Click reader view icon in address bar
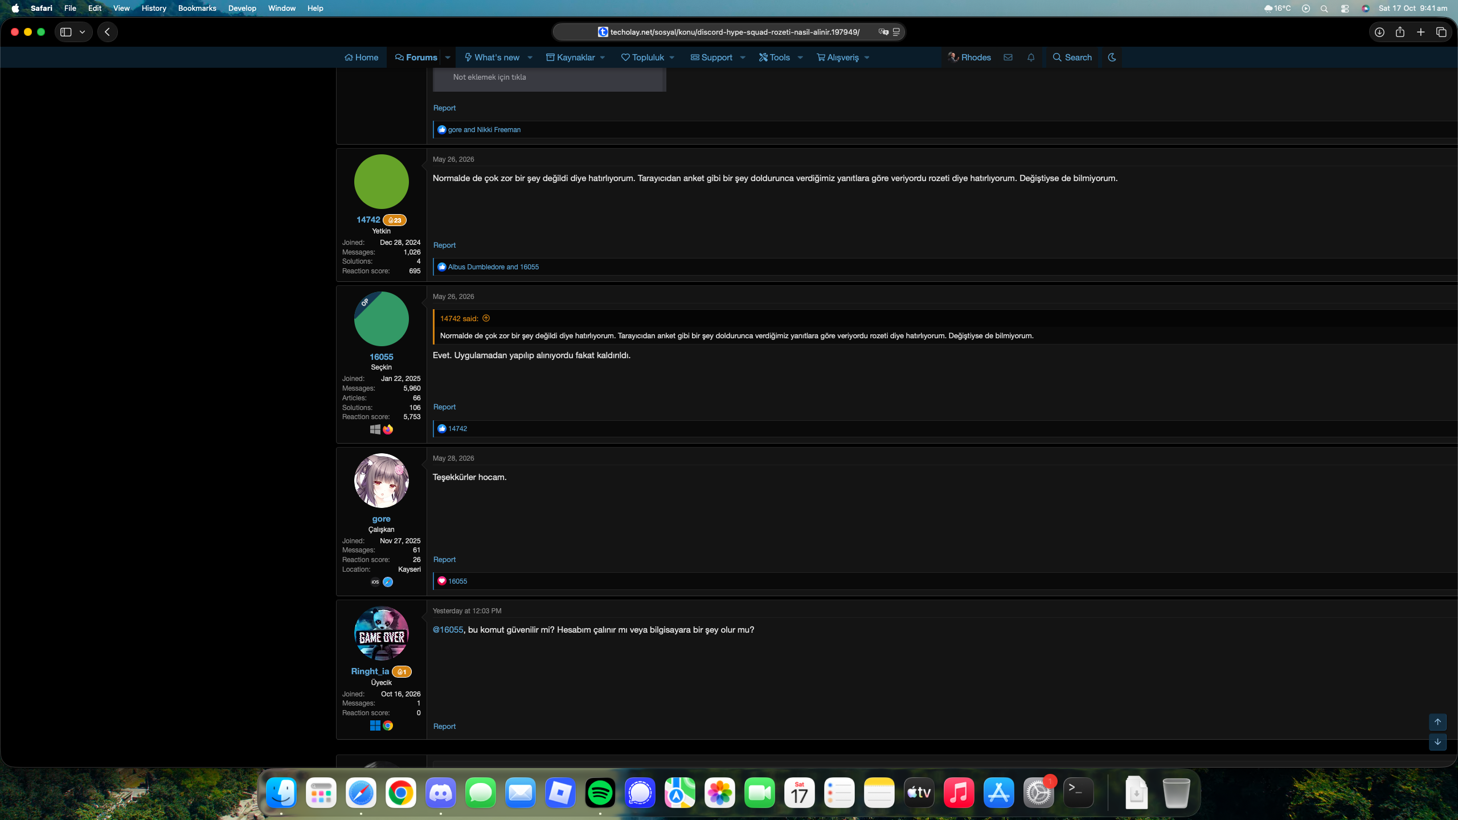Viewport: 1458px width, 820px height. pyautogui.click(x=896, y=32)
